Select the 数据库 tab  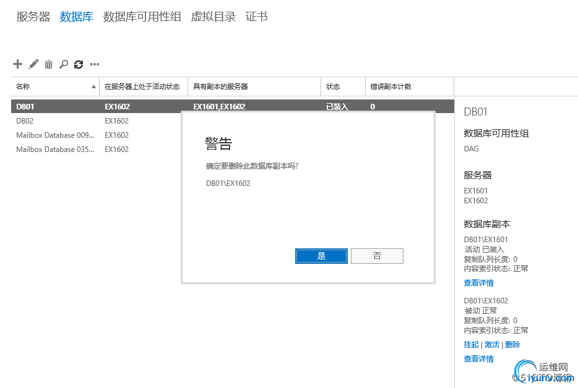pos(76,17)
